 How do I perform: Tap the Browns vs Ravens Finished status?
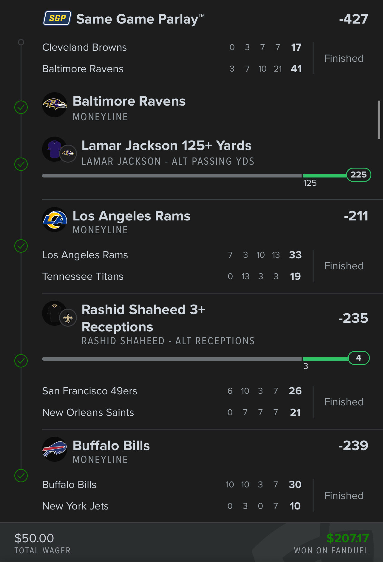coord(344,58)
